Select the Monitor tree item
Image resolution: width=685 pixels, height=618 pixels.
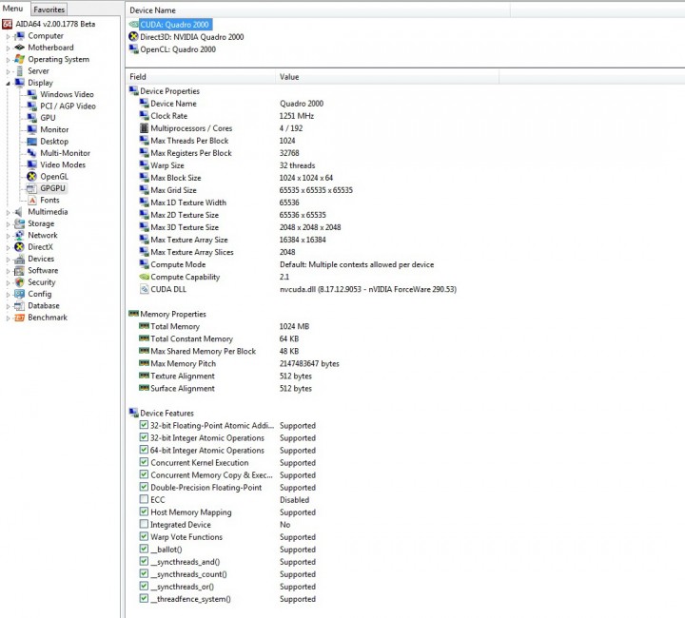coord(54,129)
